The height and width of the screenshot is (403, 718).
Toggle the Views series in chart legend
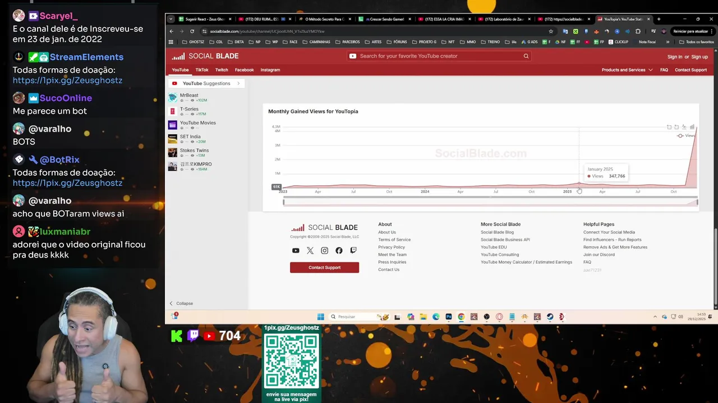(685, 135)
